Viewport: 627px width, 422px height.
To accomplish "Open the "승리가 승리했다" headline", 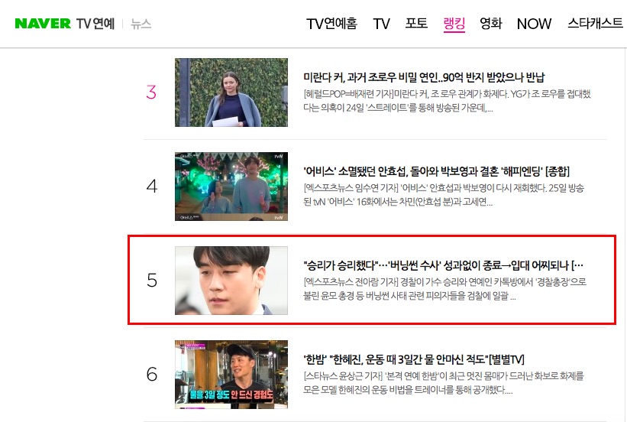I will click(443, 265).
